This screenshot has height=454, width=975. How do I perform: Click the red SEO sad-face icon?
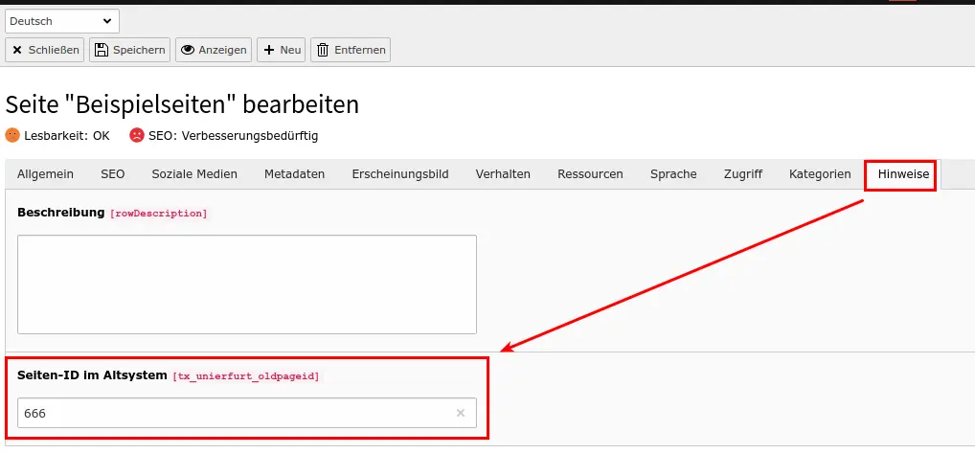[x=137, y=135]
